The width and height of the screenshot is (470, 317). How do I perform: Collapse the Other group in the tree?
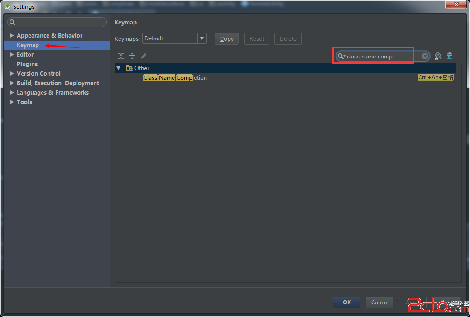[119, 68]
